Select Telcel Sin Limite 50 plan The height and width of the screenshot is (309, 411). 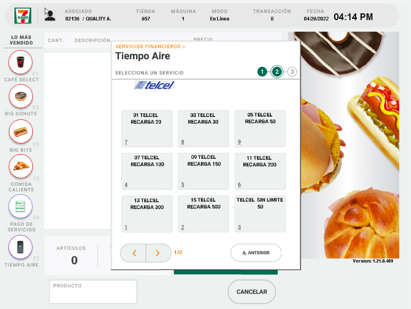click(x=260, y=214)
